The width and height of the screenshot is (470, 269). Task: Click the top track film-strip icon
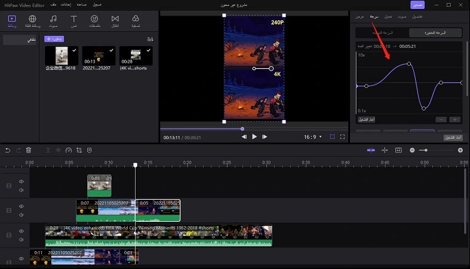click(9, 186)
